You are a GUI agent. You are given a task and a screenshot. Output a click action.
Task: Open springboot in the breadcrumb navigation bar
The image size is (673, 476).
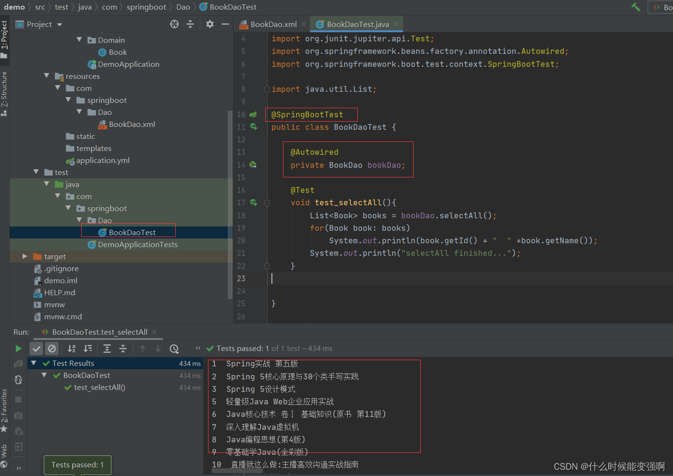click(146, 7)
